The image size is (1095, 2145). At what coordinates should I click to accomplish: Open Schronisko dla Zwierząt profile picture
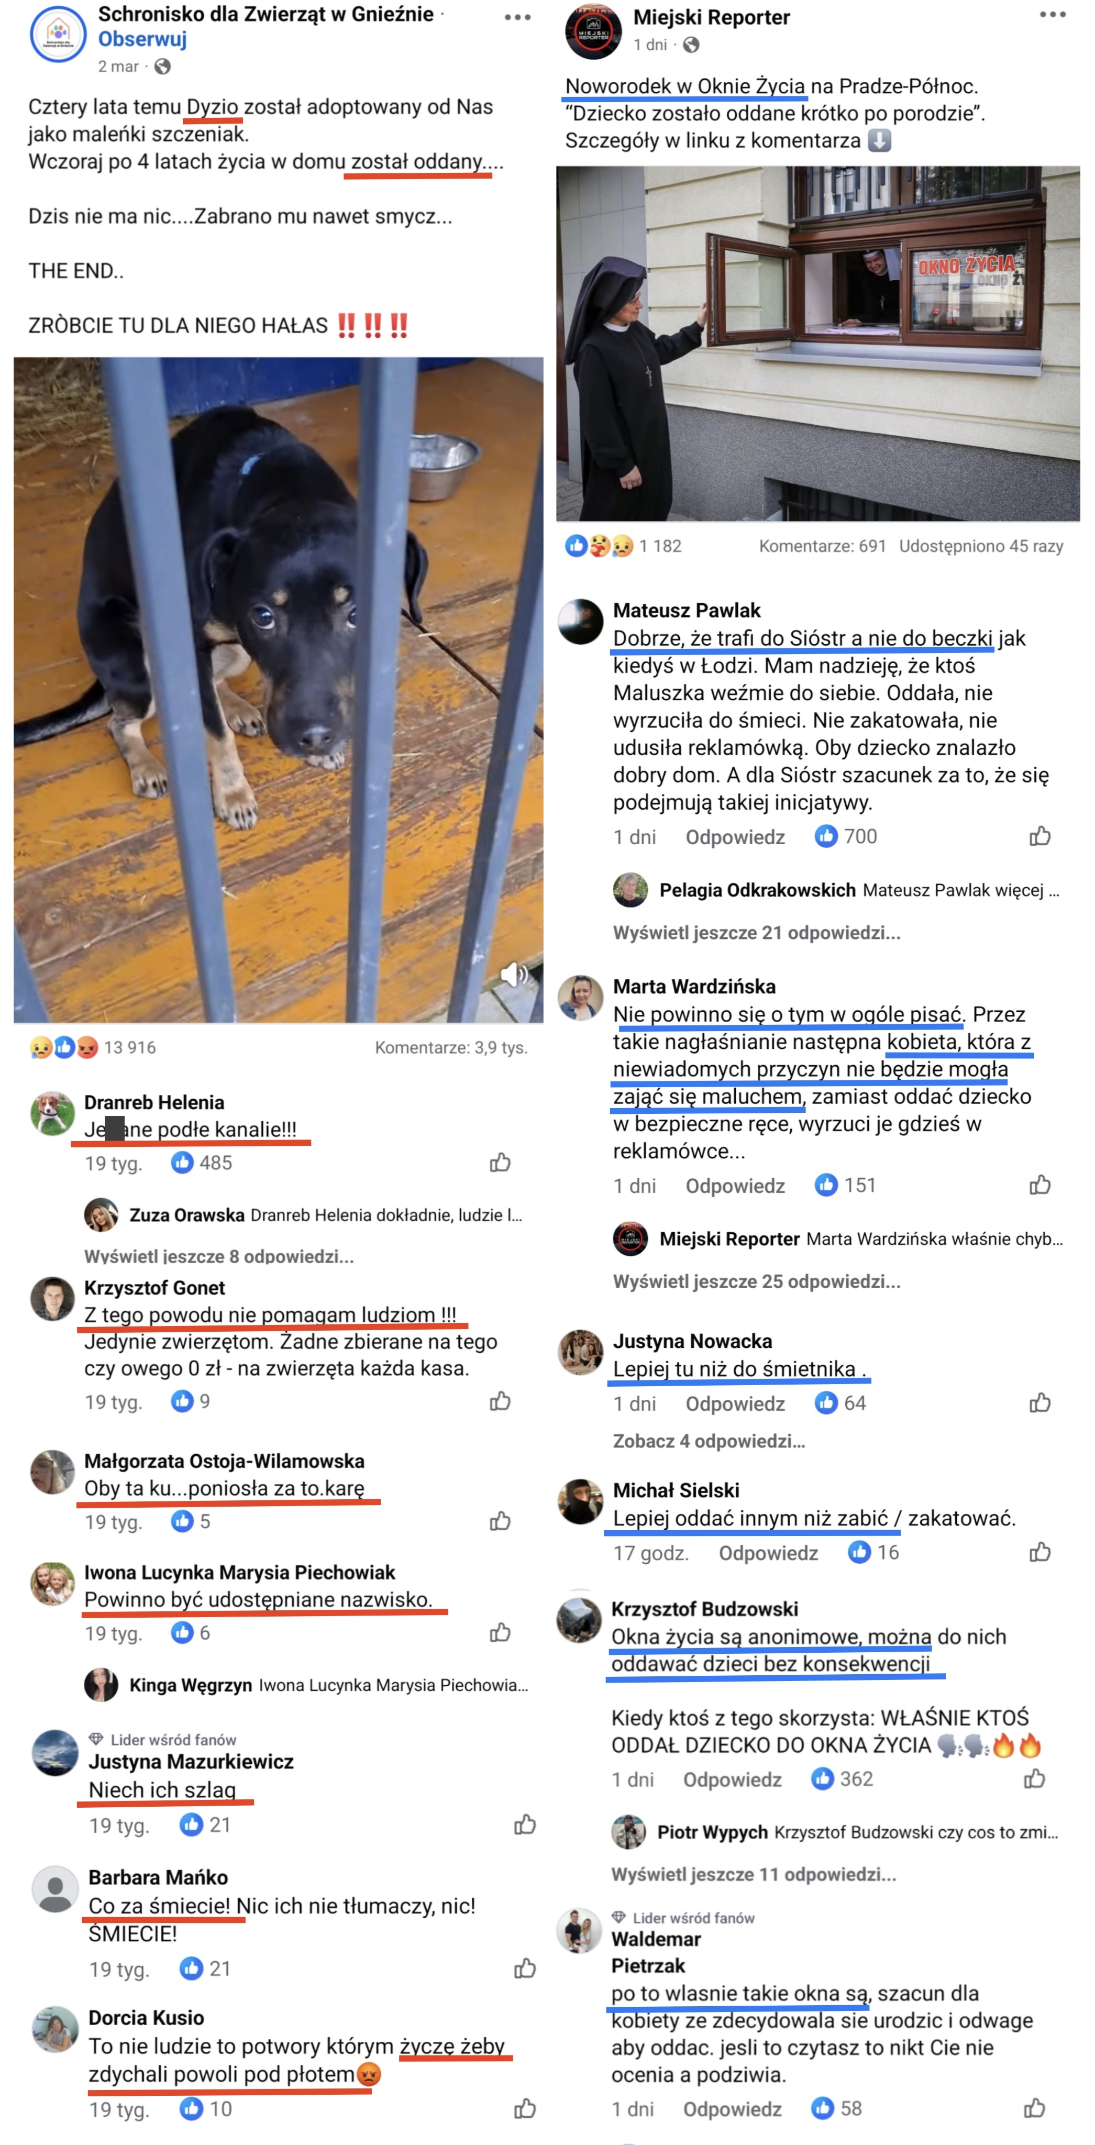pos(58,34)
